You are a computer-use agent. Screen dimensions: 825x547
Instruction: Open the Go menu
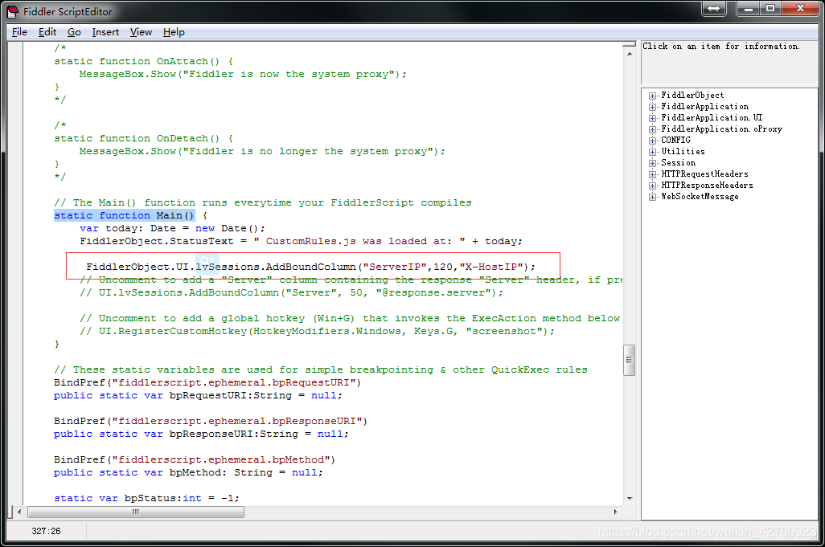[74, 32]
